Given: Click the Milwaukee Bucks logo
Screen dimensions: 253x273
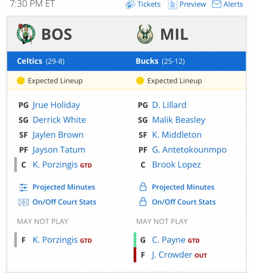Looking at the screenshot, I should click(145, 34).
